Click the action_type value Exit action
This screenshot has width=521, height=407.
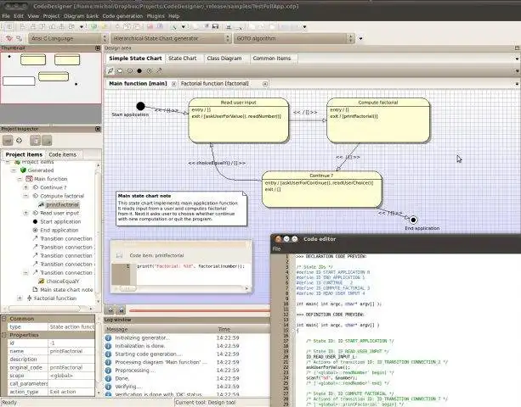click(71, 392)
